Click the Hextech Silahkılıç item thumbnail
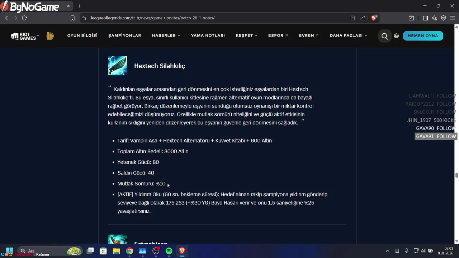Image resolution: width=459 pixels, height=258 pixels. click(118, 66)
